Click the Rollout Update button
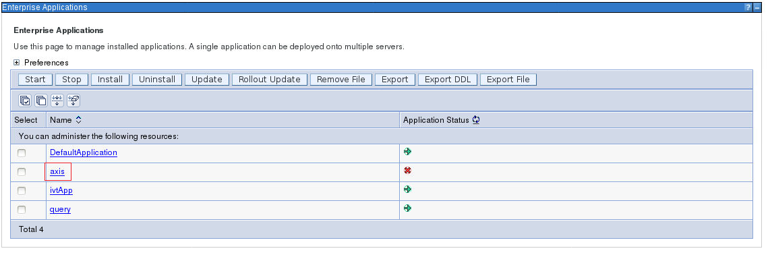Viewport: 768px width, 257px height. pyautogui.click(x=270, y=80)
